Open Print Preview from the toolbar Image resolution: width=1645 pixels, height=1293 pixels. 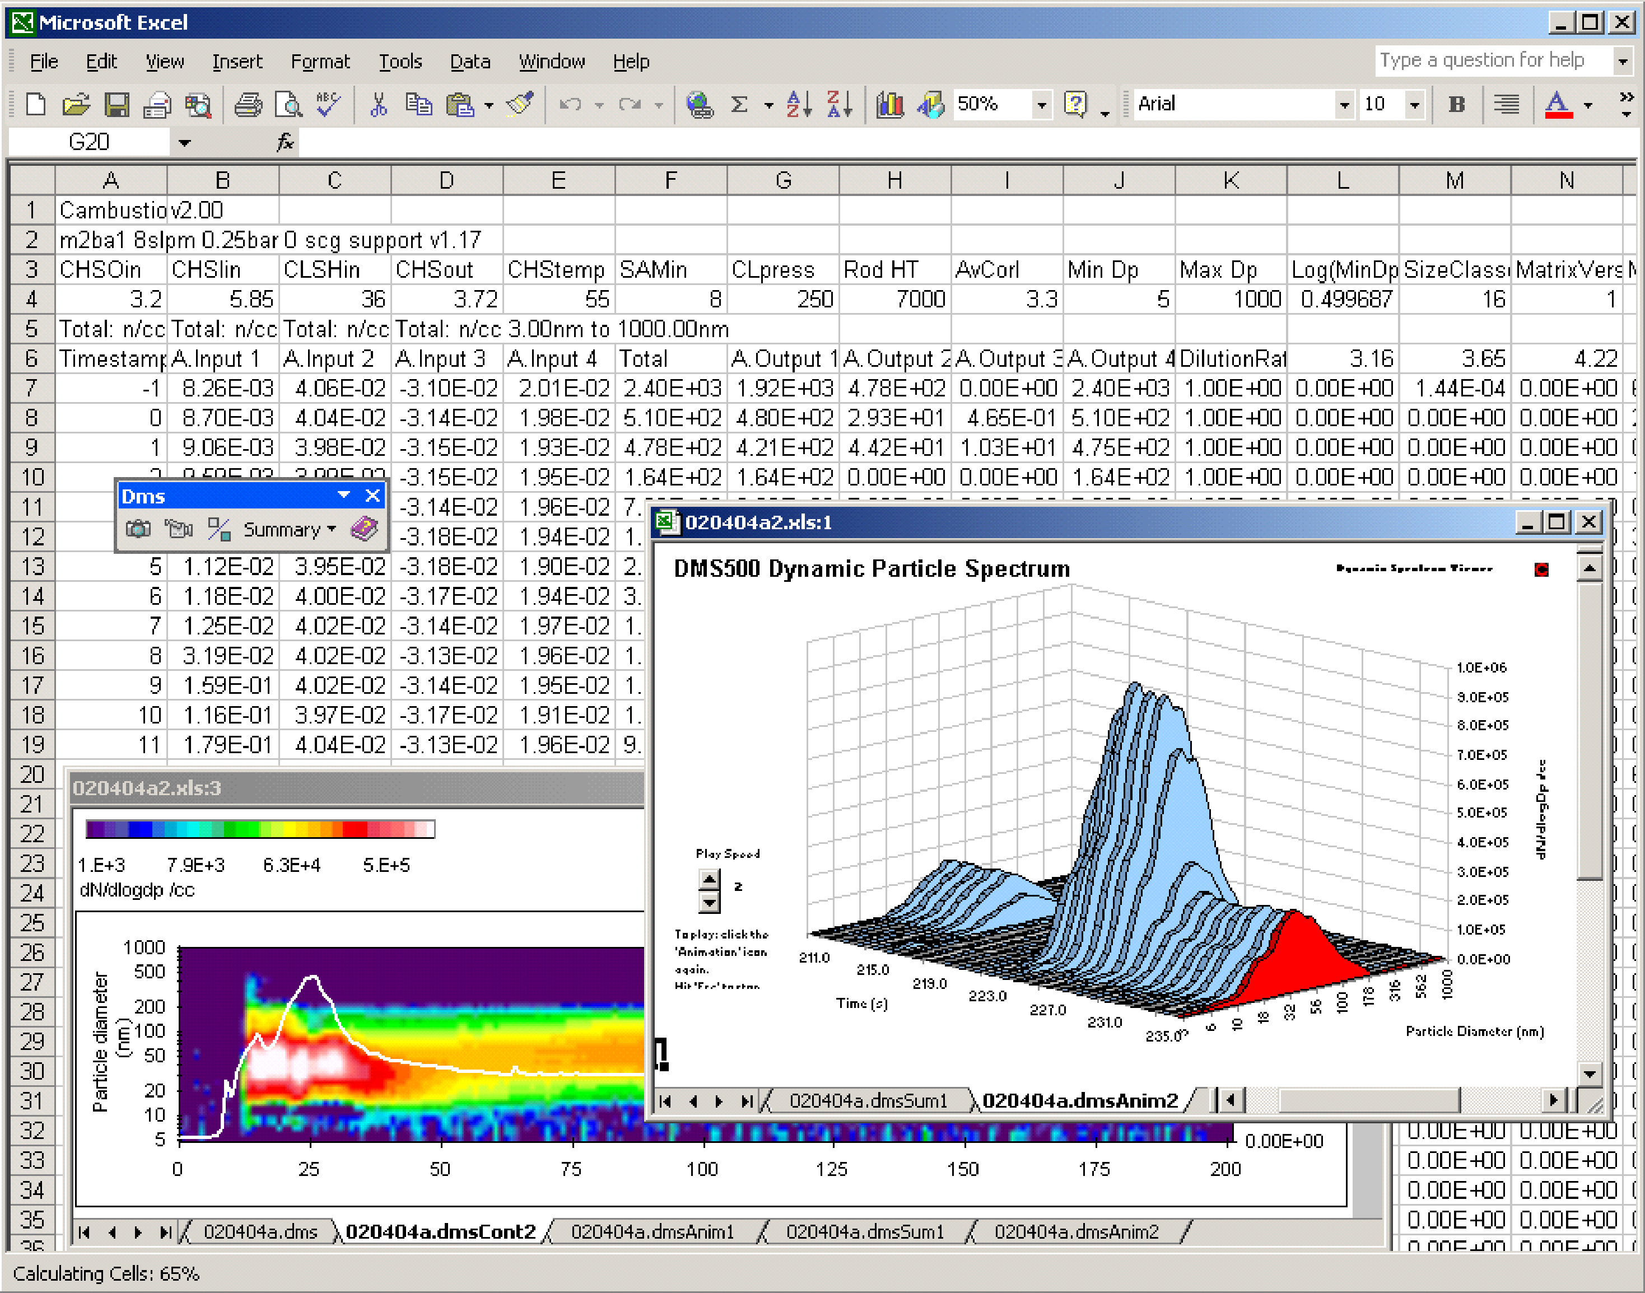tap(289, 104)
